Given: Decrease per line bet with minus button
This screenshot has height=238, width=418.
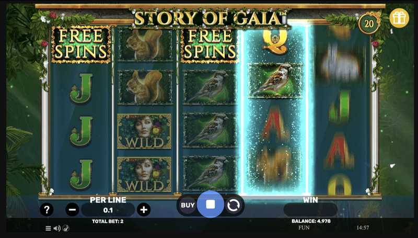Looking at the screenshot, I should [72, 210].
